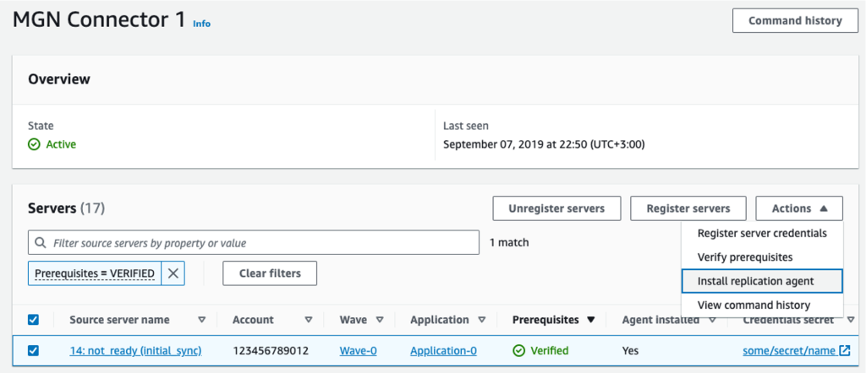The image size is (866, 373).
Task: Click the Prerequisites = VERIFIED filter token
Action: tap(95, 273)
